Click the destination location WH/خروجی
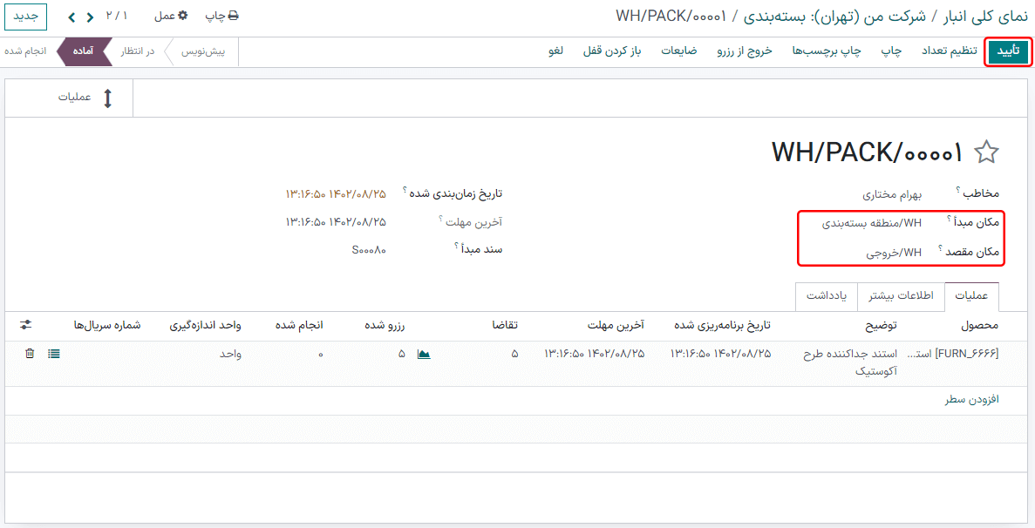This screenshot has height=528, width=1035. click(x=894, y=253)
